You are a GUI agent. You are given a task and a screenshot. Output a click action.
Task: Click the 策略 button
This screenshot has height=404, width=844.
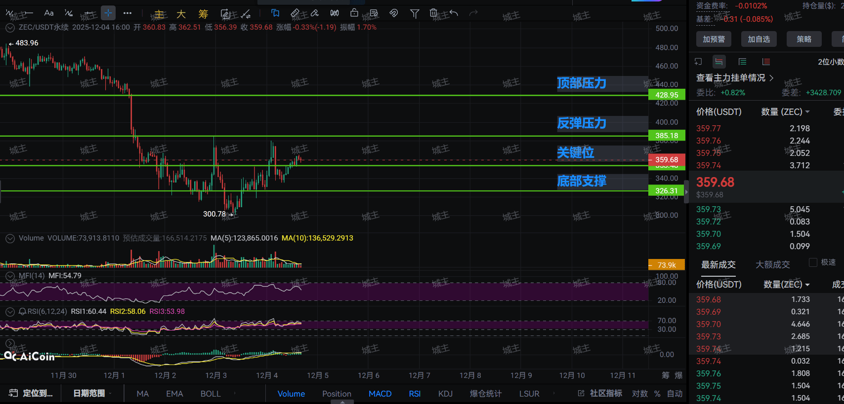point(804,39)
